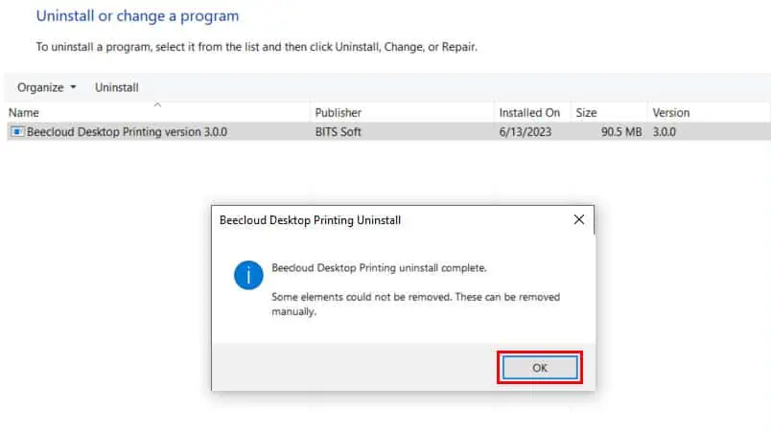This screenshot has height=432, width=771.
Task: Open the Organize dropdown menu
Action: (47, 87)
